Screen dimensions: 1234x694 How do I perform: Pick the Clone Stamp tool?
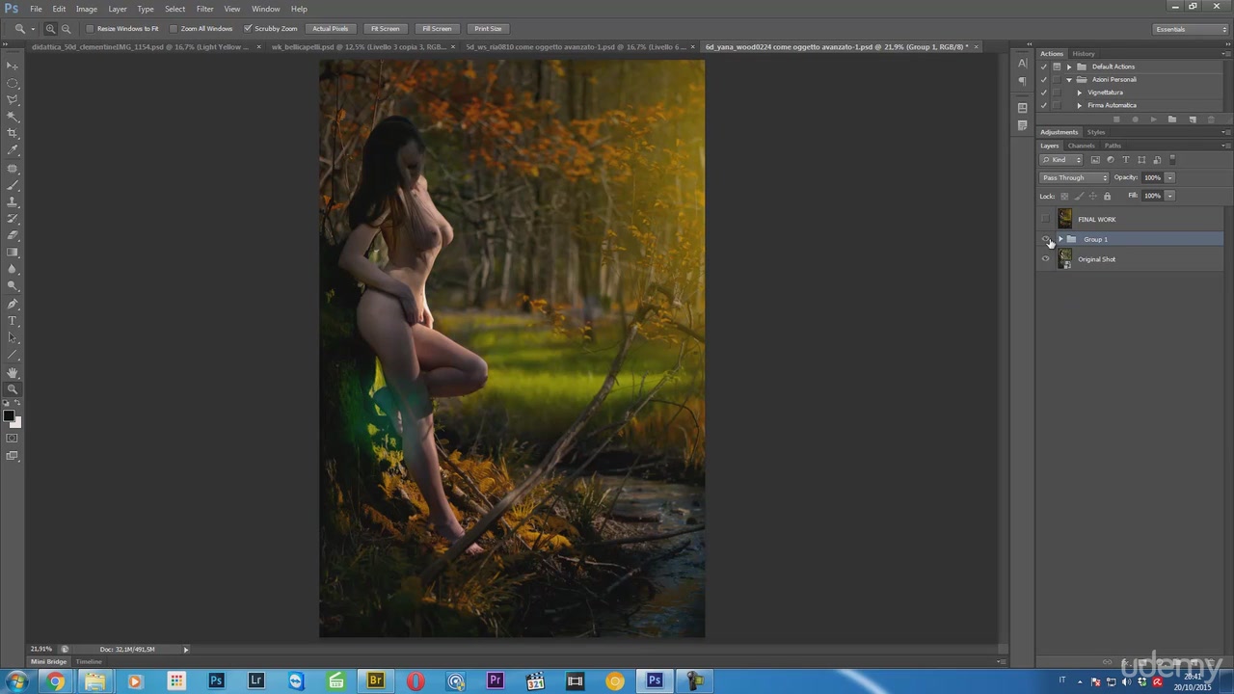[13, 201]
